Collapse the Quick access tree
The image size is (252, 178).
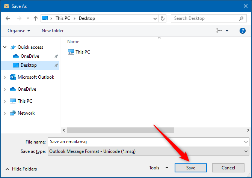5,47
